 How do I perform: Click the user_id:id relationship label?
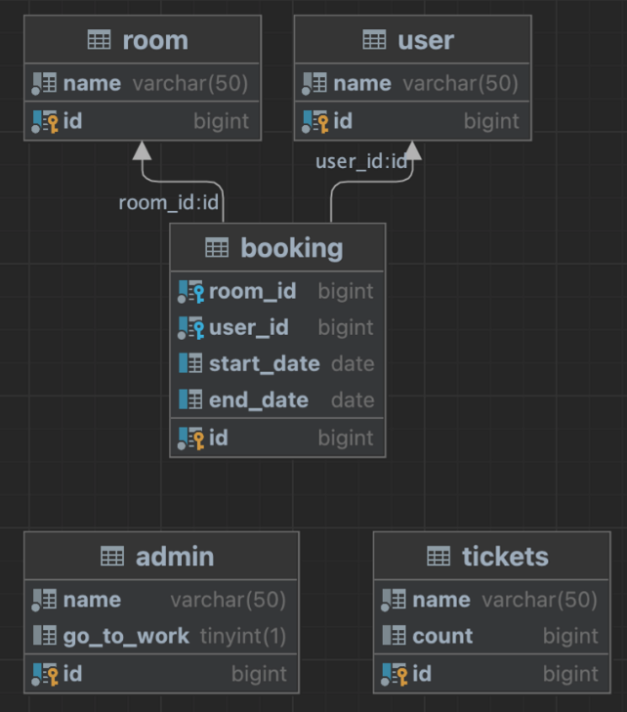pos(361,161)
